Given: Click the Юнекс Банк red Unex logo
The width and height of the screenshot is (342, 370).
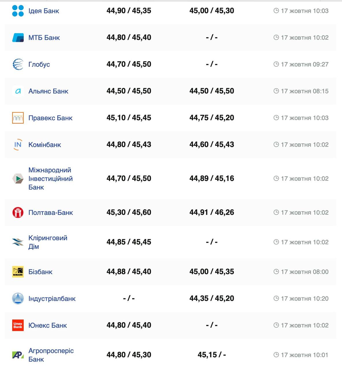Looking at the screenshot, I should [x=18, y=325].
